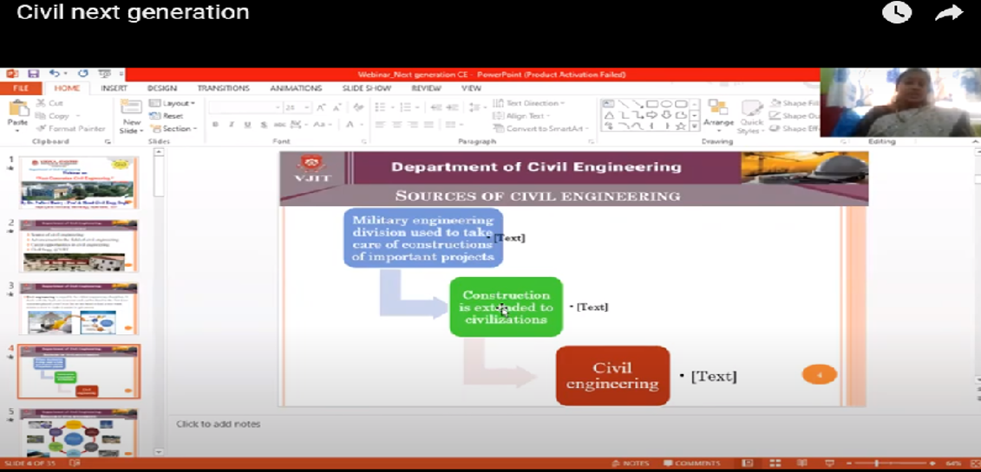This screenshot has height=472, width=981.
Task: Open the Change Case Aa dropdown
Action: point(323,125)
